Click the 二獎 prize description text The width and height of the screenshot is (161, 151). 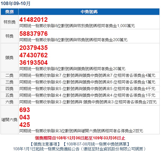pyautogui.click(x=87, y=75)
